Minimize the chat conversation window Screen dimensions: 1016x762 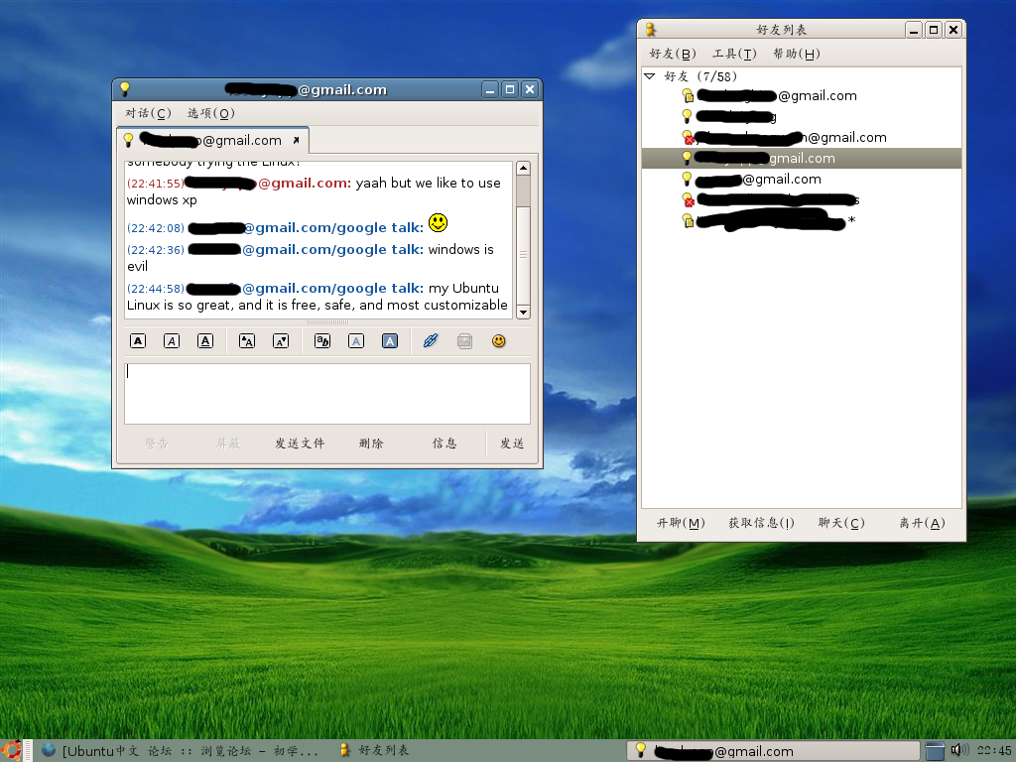click(x=490, y=89)
